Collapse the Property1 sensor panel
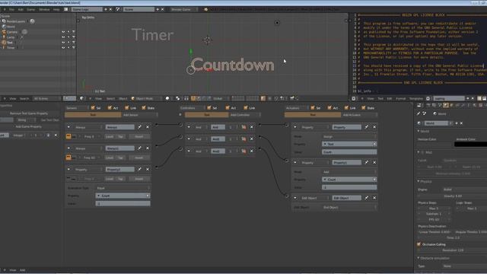 (x=68, y=169)
